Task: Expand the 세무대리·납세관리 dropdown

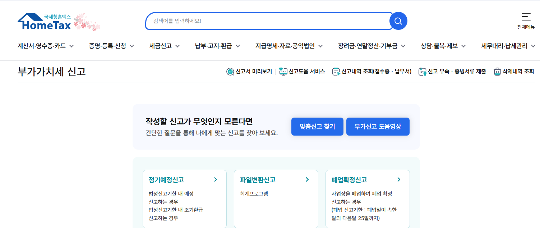Action: pyautogui.click(x=534, y=46)
